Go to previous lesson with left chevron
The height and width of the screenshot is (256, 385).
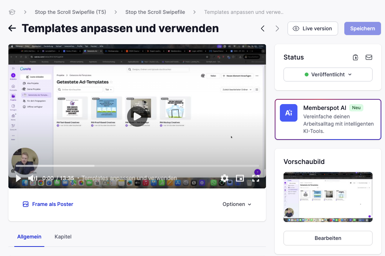263,28
